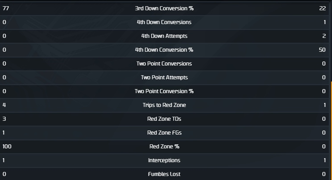
Task: Click the 3rd Down Conversion % row label
Action: [x=164, y=8]
